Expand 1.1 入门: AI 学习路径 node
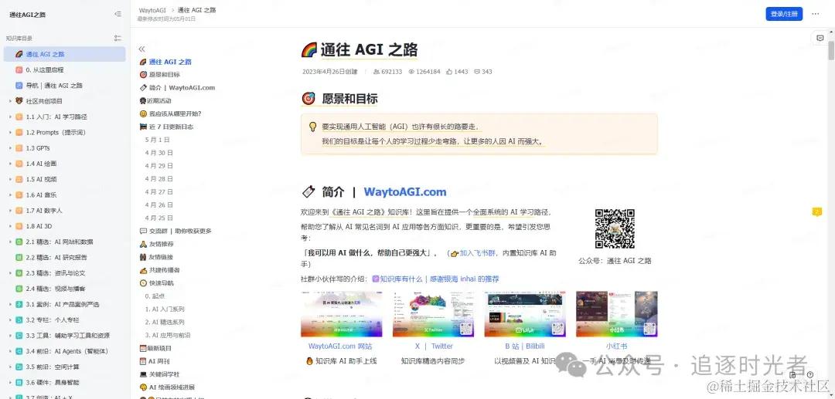This screenshot has width=835, height=399. tap(10, 117)
